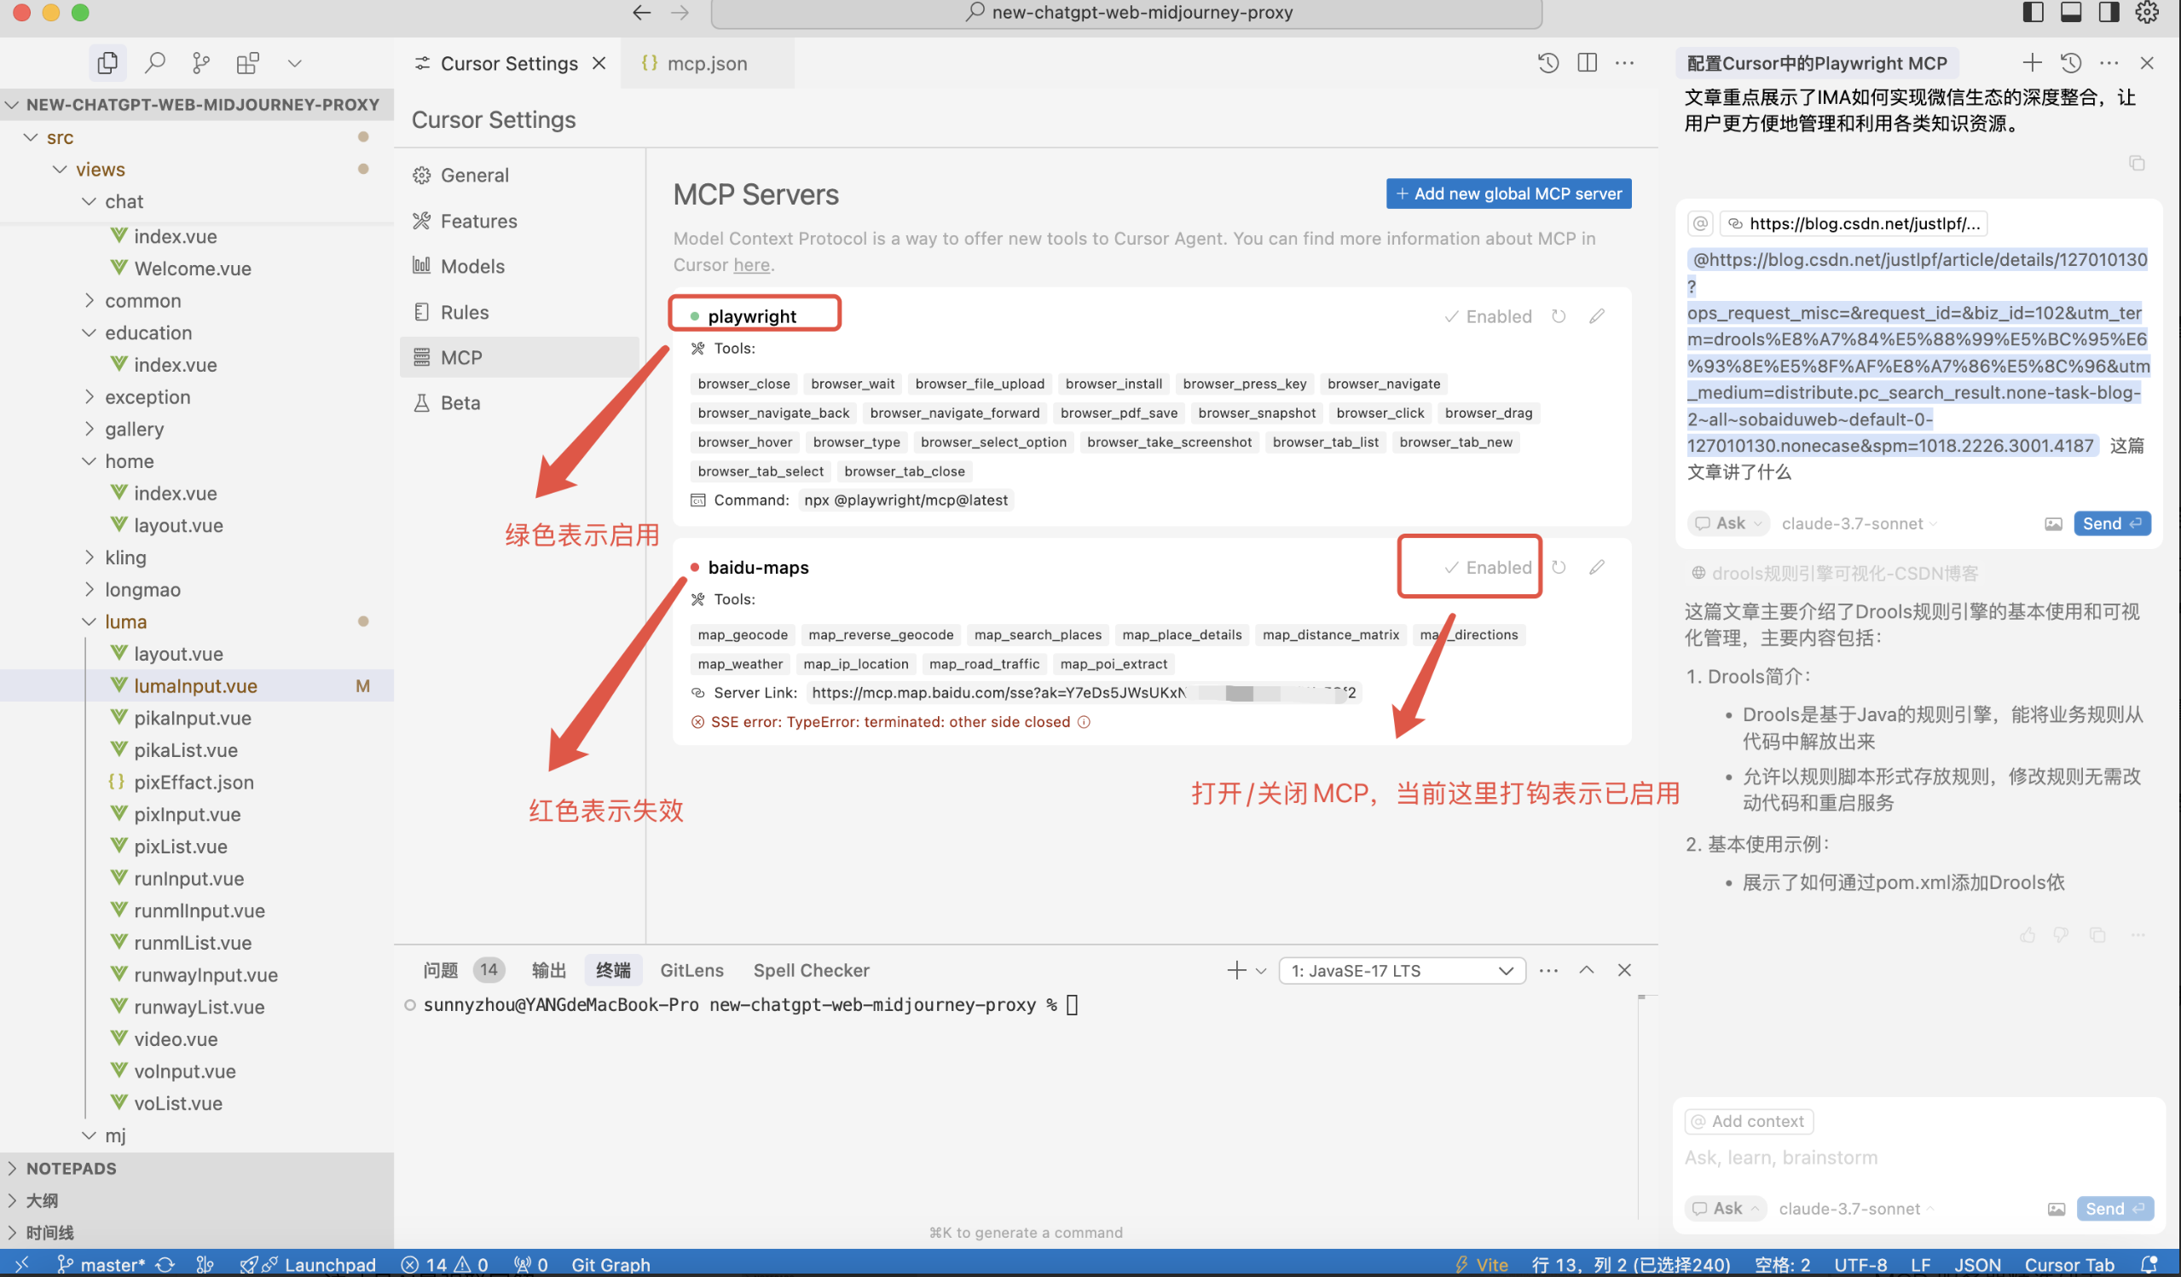Click the edit pencil for baidu-maps server
The image size is (2181, 1277).
1597,568
